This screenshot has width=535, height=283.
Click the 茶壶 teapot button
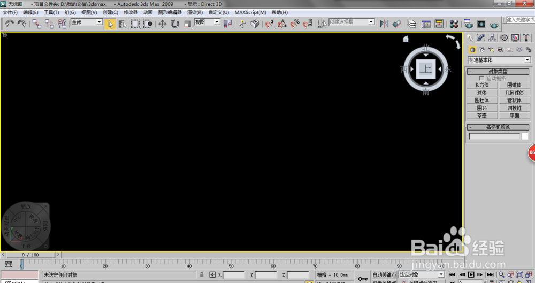coord(482,116)
